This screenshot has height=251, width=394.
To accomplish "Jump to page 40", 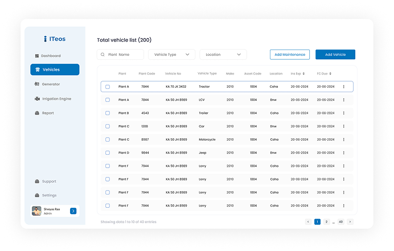I will click(340, 221).
